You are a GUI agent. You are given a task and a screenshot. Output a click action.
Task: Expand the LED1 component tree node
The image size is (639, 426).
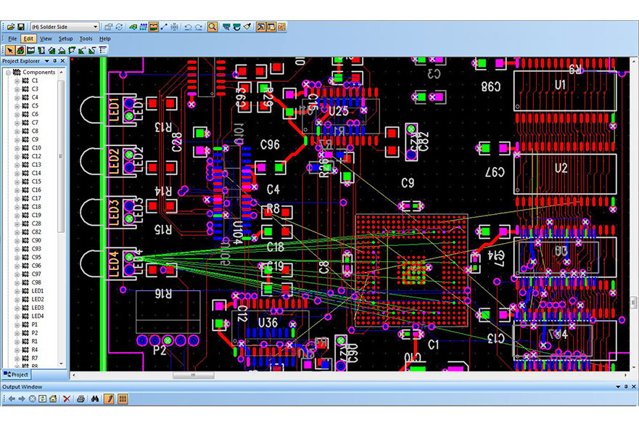click(x=17, y=291)
